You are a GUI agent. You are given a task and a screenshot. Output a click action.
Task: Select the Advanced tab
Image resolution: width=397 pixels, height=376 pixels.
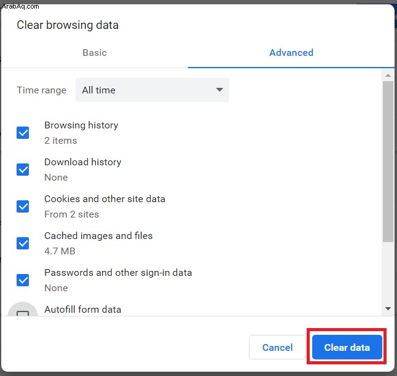(291, 53)
